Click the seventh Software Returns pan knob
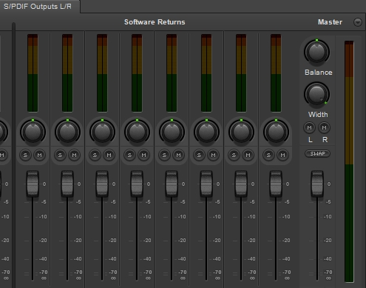Viewport: 366px width, 288px height. pos(241,132)
